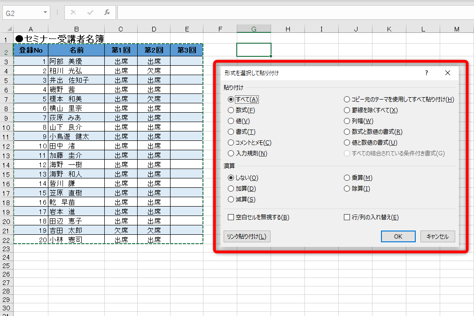The height and width of the screenshot is (316, 474).
Task: Click the Select All corner button of the sheet
Action: coord(8,29)
